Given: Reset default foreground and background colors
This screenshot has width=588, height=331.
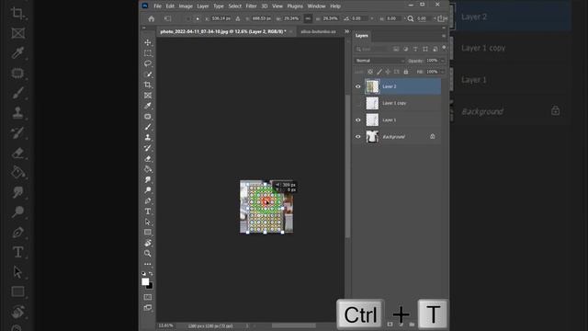Looking at the screenshot, I should tap(143, 274).
